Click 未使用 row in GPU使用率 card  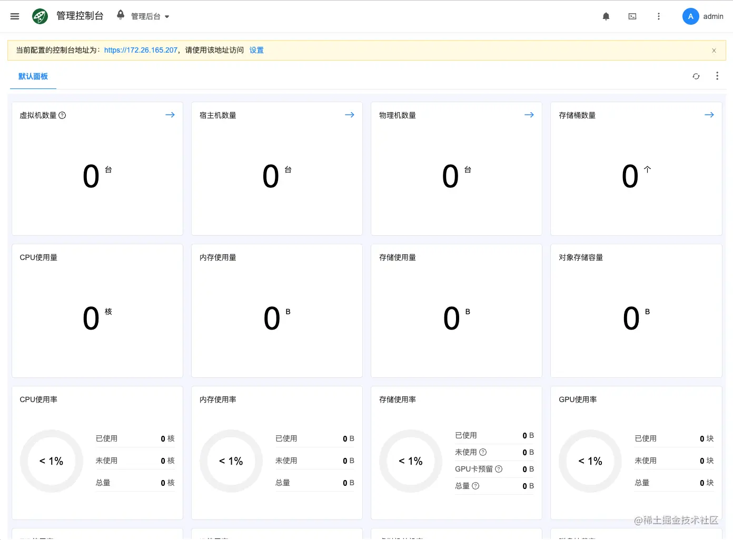(x=674, y=461)
